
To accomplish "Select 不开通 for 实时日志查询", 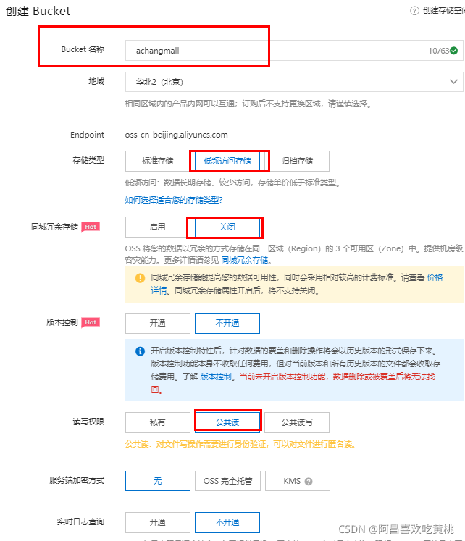I will 227,522.
